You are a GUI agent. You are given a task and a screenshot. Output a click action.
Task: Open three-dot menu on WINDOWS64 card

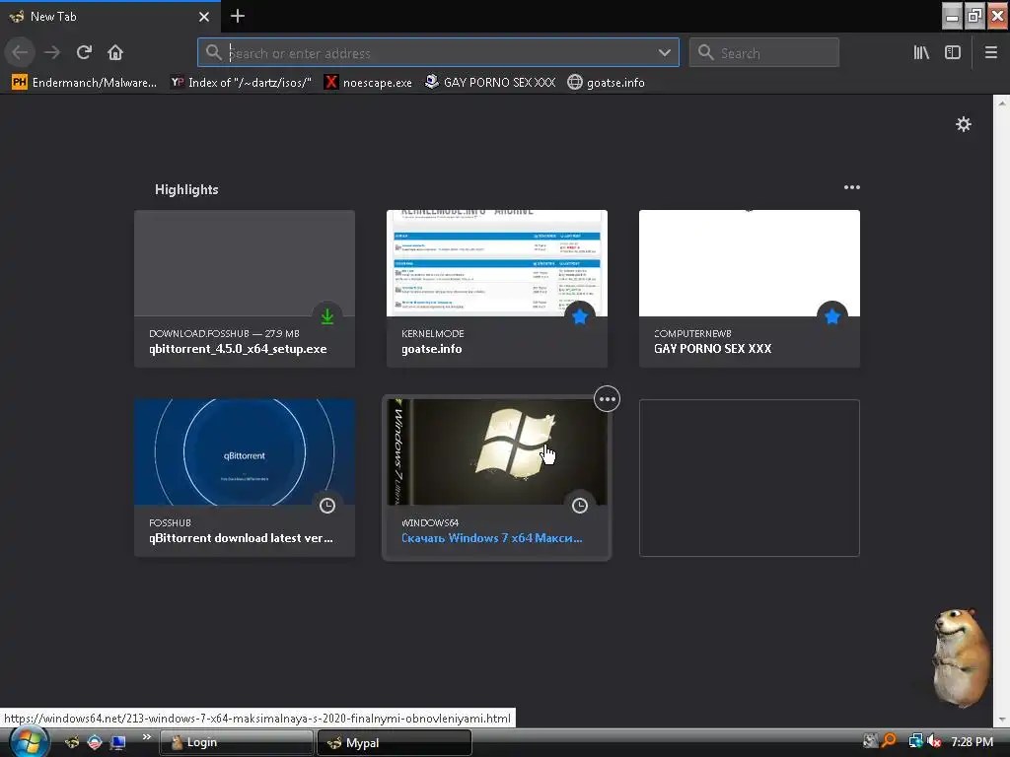coord(607,399)
